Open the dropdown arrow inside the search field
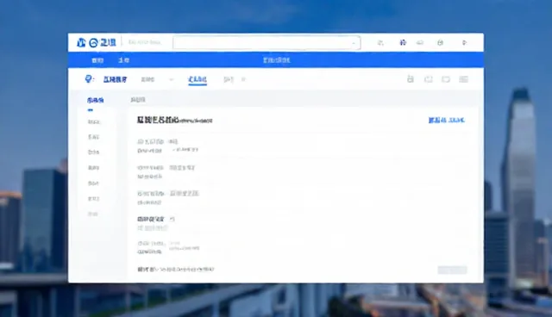 pyautogui.click(x=354, y=43)
